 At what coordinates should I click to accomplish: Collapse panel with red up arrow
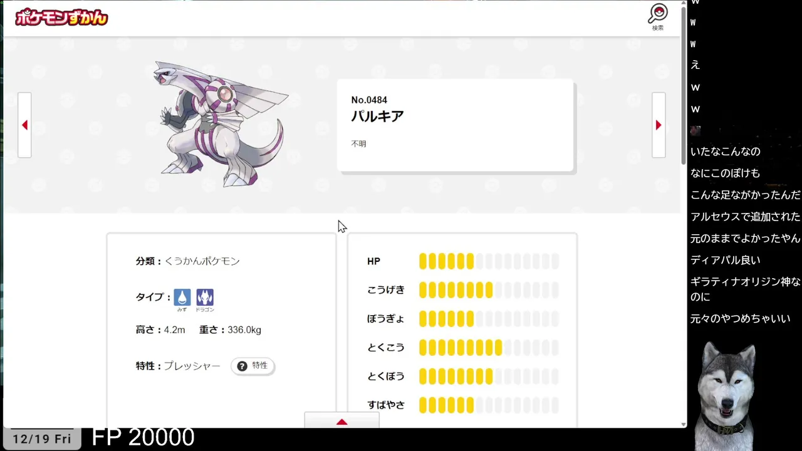[341, 421]
